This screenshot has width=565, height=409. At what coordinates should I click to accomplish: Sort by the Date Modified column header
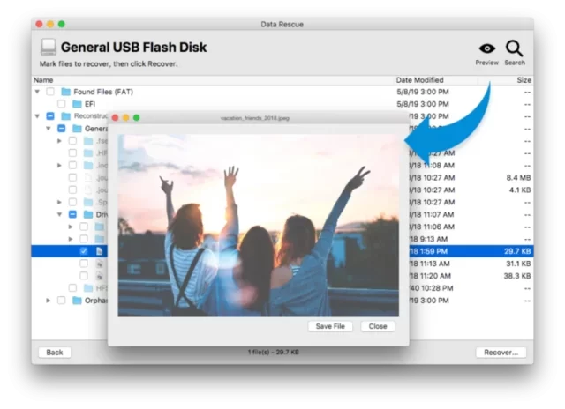[x=420, y=80]
